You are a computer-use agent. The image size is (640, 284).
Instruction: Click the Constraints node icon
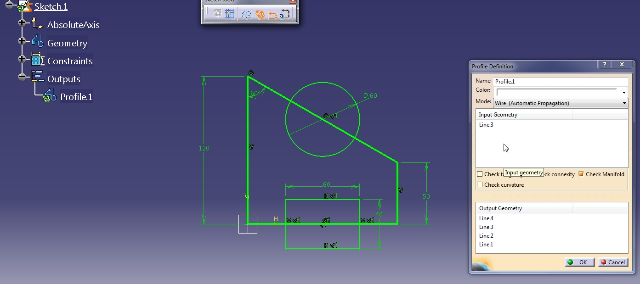point(37,59)
